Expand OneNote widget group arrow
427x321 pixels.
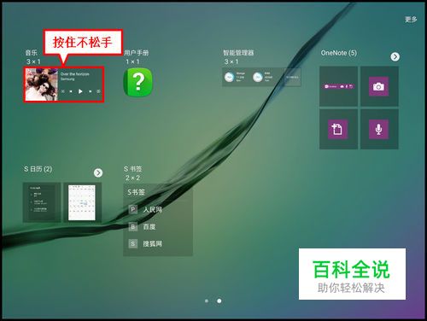tap(395, 56)
